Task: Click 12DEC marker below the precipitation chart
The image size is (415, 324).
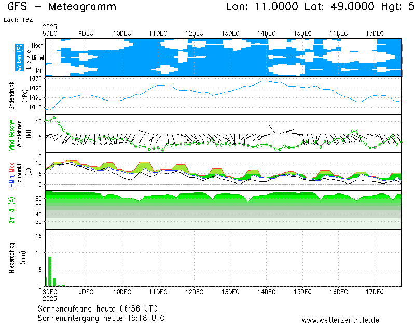Action: [x=194, y=292]
